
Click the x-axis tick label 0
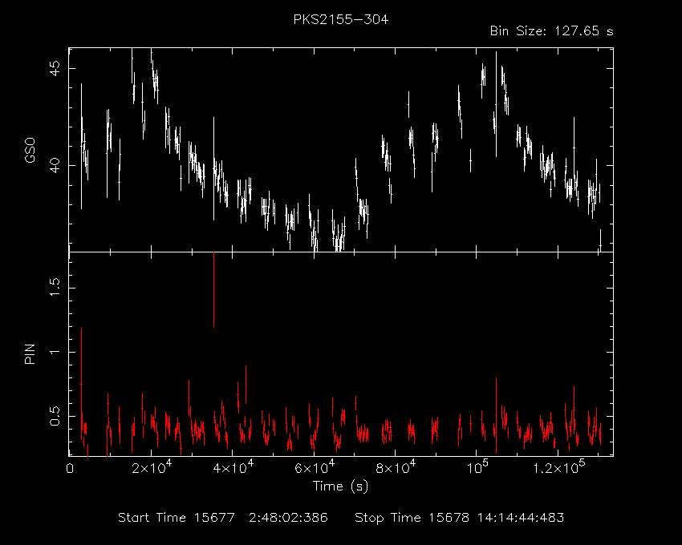point(70,469)
